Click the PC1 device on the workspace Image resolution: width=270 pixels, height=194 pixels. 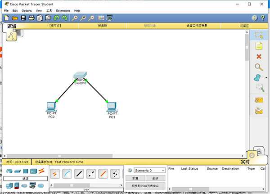pos(112,107)
